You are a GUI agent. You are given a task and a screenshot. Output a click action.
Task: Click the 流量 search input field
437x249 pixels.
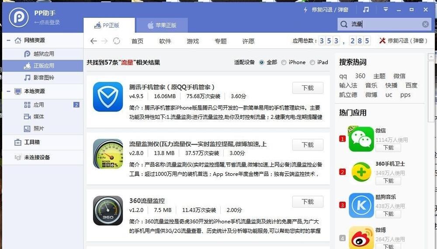(385, 24)
